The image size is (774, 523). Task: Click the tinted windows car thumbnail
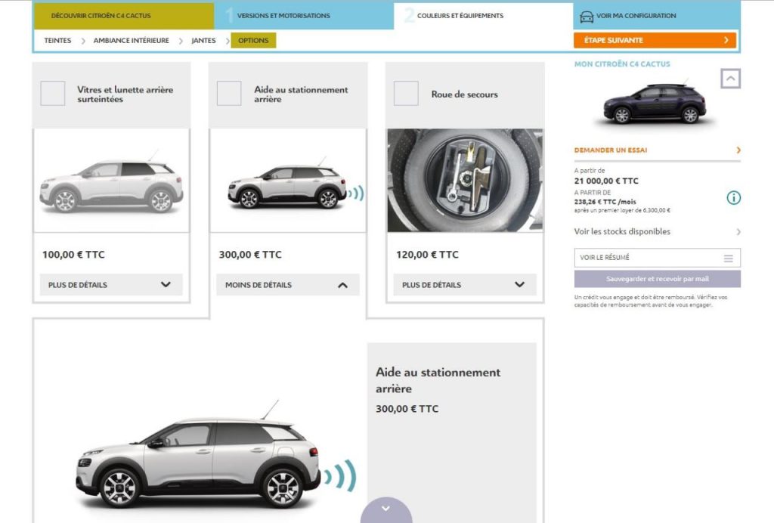pyautogui.click(x=112, y=181)
